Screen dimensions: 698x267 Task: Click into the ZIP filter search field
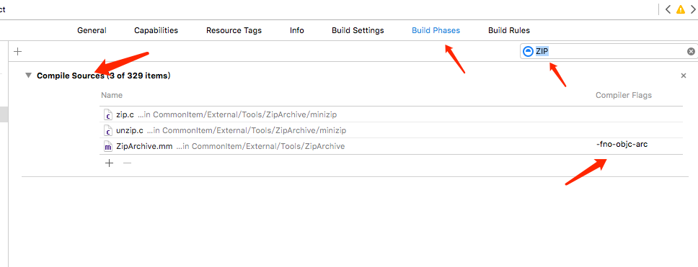pos(608,52)
